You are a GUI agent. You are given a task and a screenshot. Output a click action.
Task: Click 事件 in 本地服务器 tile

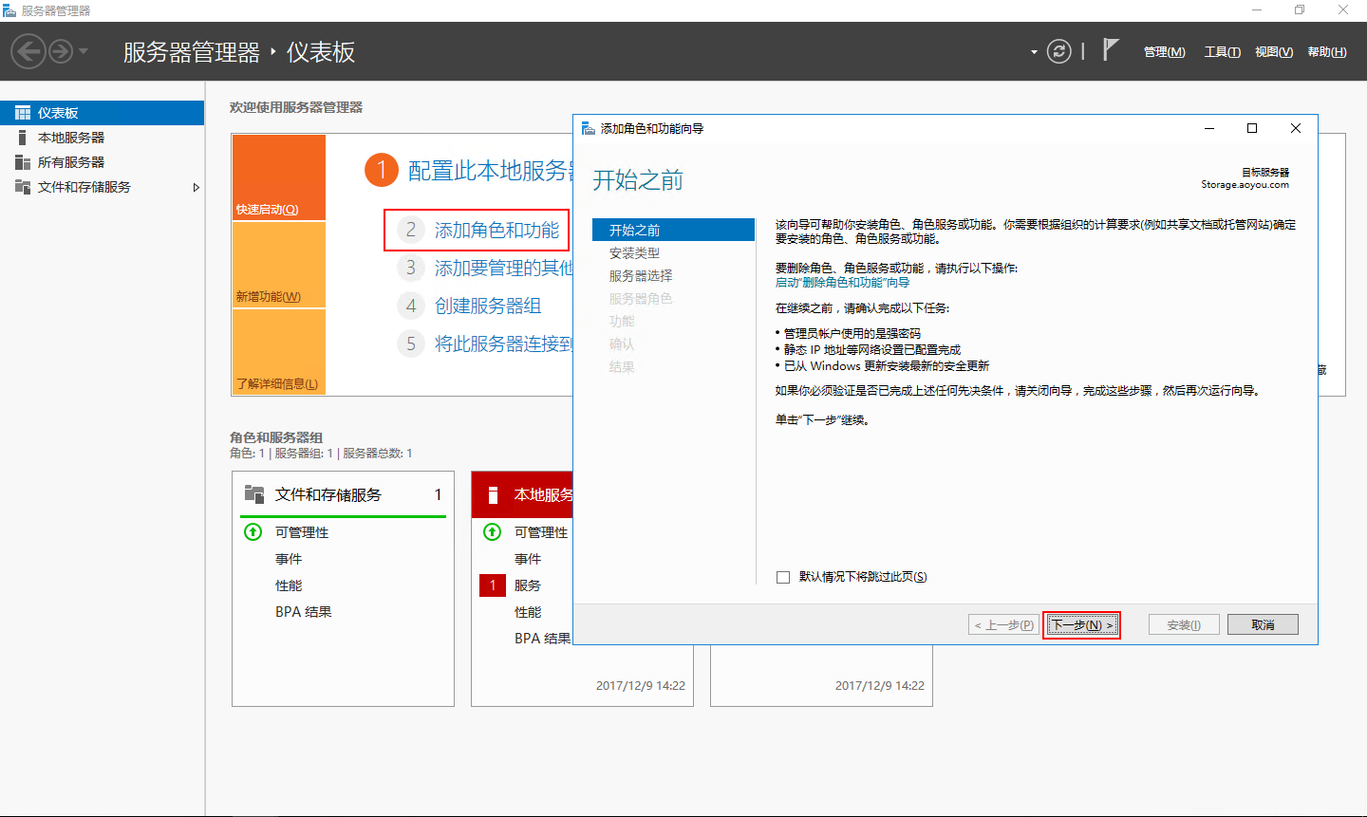[x=528, y=559]
